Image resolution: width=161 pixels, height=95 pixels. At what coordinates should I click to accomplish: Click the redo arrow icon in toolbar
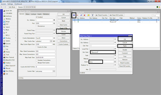point(5,7)
